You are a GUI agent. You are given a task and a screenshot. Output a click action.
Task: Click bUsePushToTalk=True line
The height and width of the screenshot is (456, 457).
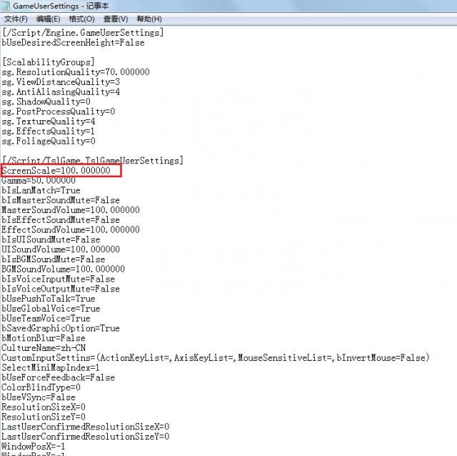(49, 299)
